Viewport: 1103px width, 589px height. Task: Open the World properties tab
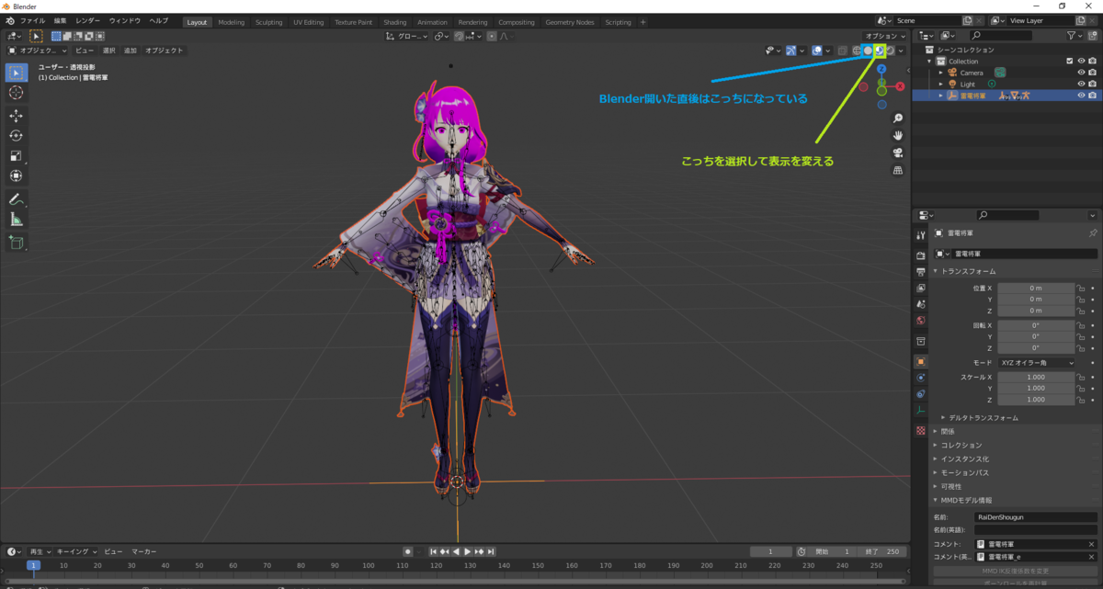click(921, 321)
